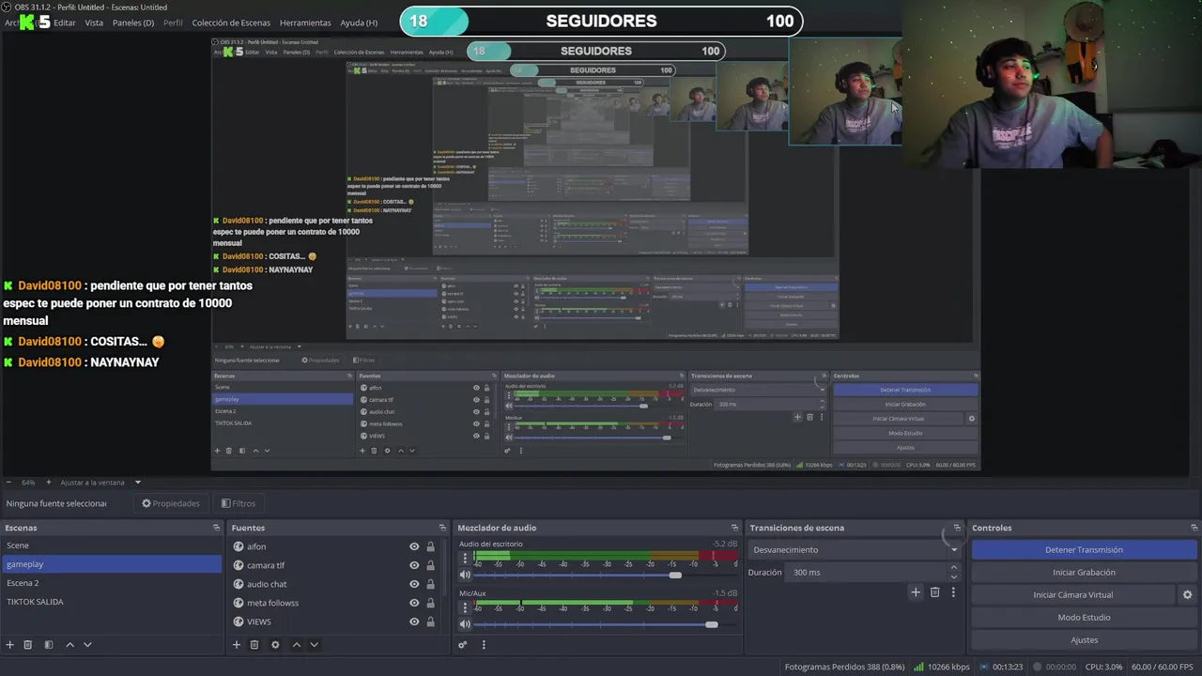Move selected scene down with arrow icon
Viewport: 1202px width, 676px height.
[87, 645]
